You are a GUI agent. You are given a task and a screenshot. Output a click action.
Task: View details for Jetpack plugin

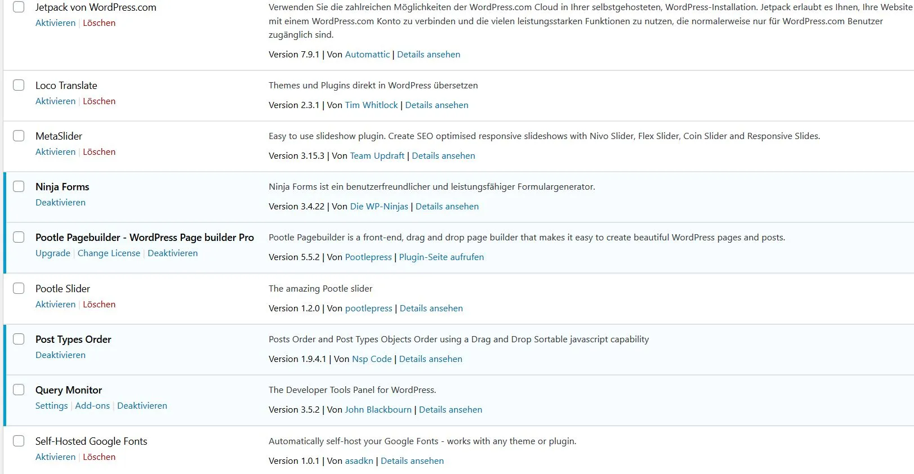click(429, 55)
